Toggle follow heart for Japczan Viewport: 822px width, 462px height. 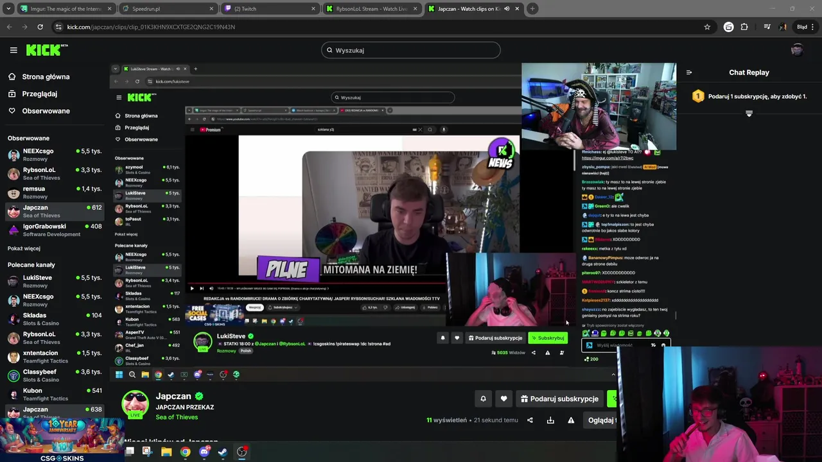504,398
